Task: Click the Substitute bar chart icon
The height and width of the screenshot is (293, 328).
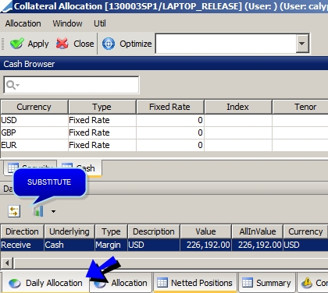Action: click(38, 211)
